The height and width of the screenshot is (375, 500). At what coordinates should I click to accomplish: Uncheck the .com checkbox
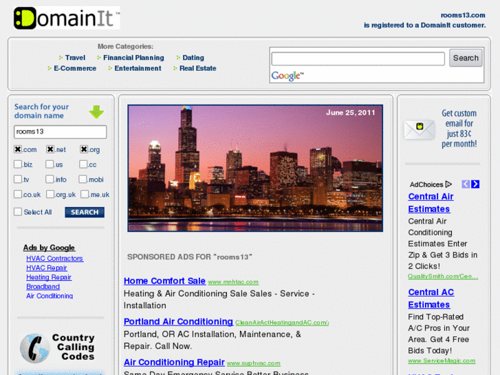[18, 149]
